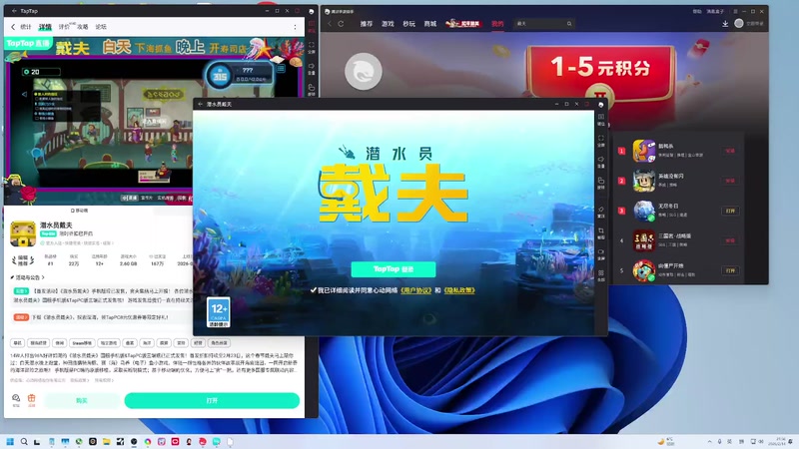The width and height of the screenshot is (799, 449).
Task: Click the search magnifier icon in the Tencent app
Action: pyautogui.click(x=569, y=23)
